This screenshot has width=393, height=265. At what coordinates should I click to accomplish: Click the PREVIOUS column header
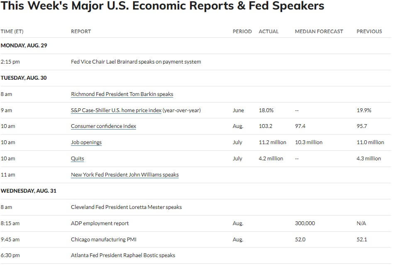pyautogui.click(x=369, y=32)
